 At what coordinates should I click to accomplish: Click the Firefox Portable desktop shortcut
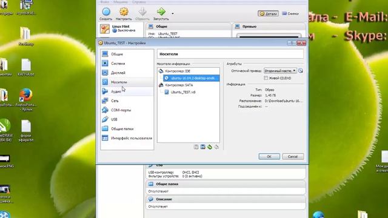tap(26, 99)
